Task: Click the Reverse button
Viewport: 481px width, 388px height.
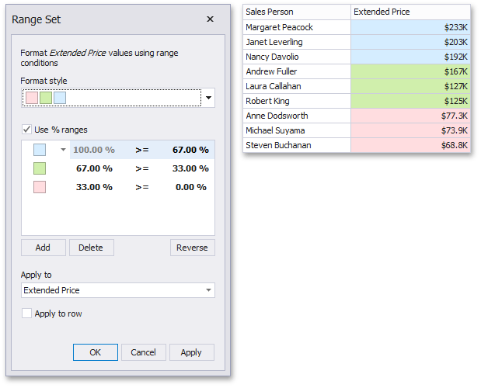Action: [192, 248]
